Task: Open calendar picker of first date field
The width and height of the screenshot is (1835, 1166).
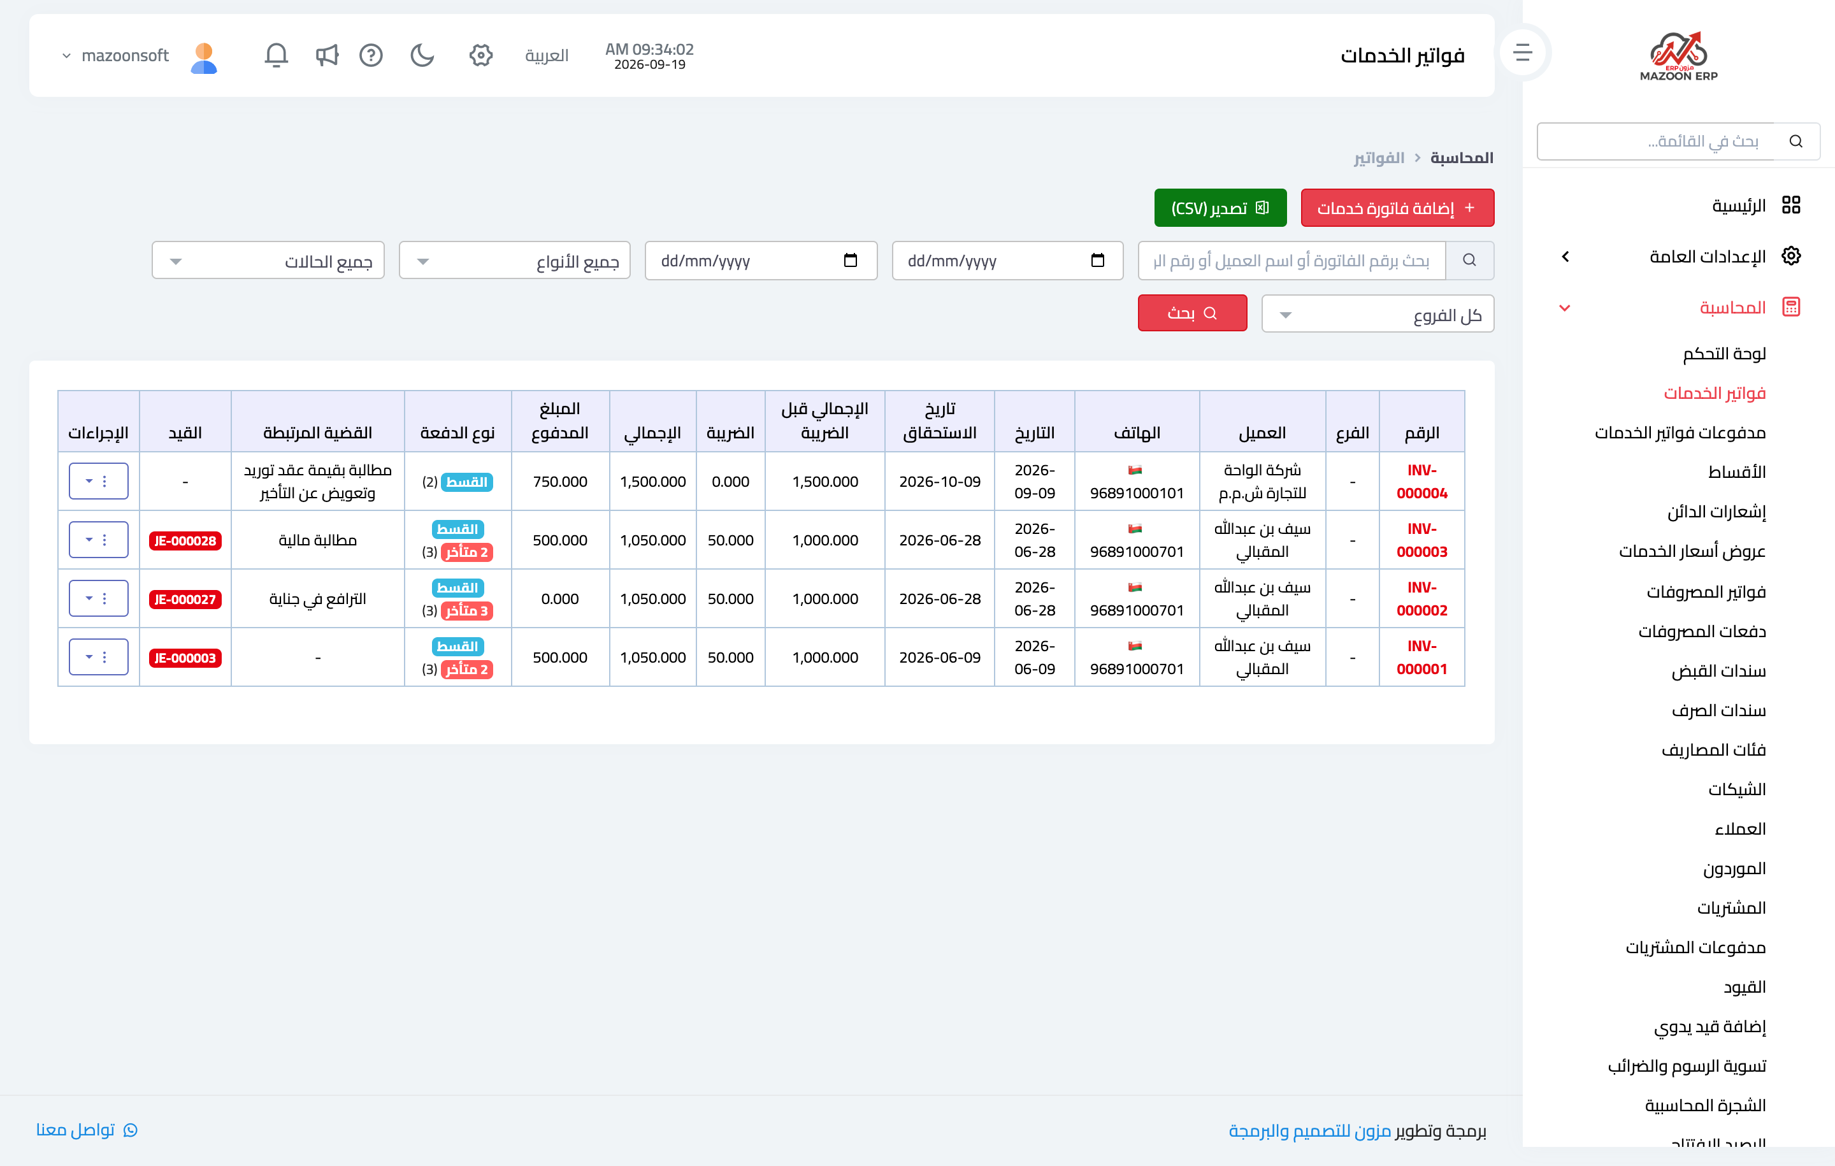Action: 1097,261
